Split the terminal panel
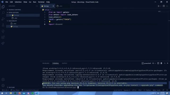 [158, 63]
